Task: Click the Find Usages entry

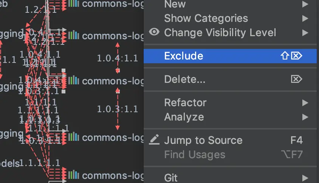Action: [x=195, y=154]
